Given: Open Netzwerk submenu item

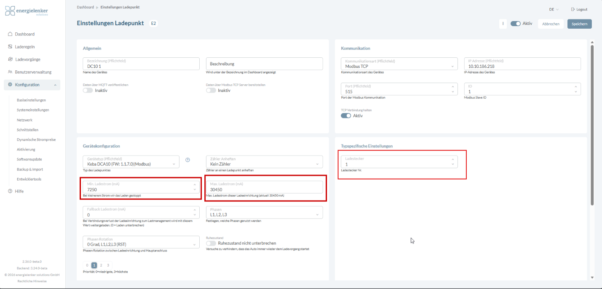Looking at the screenshot, I should pos(24,120).
